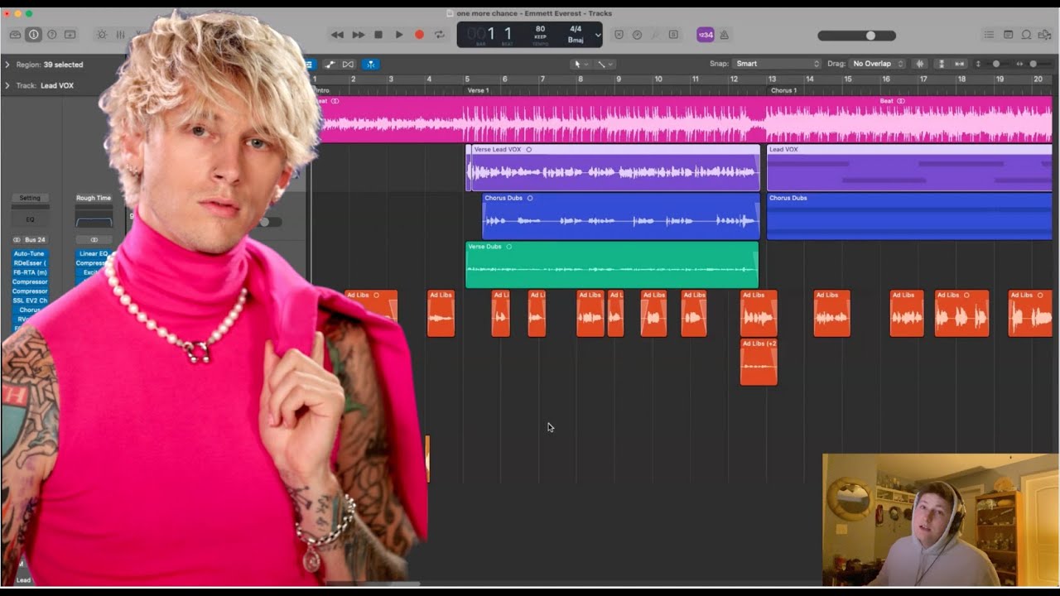
Task: Open Quick Help question mark icon
Action: [51, 35]
